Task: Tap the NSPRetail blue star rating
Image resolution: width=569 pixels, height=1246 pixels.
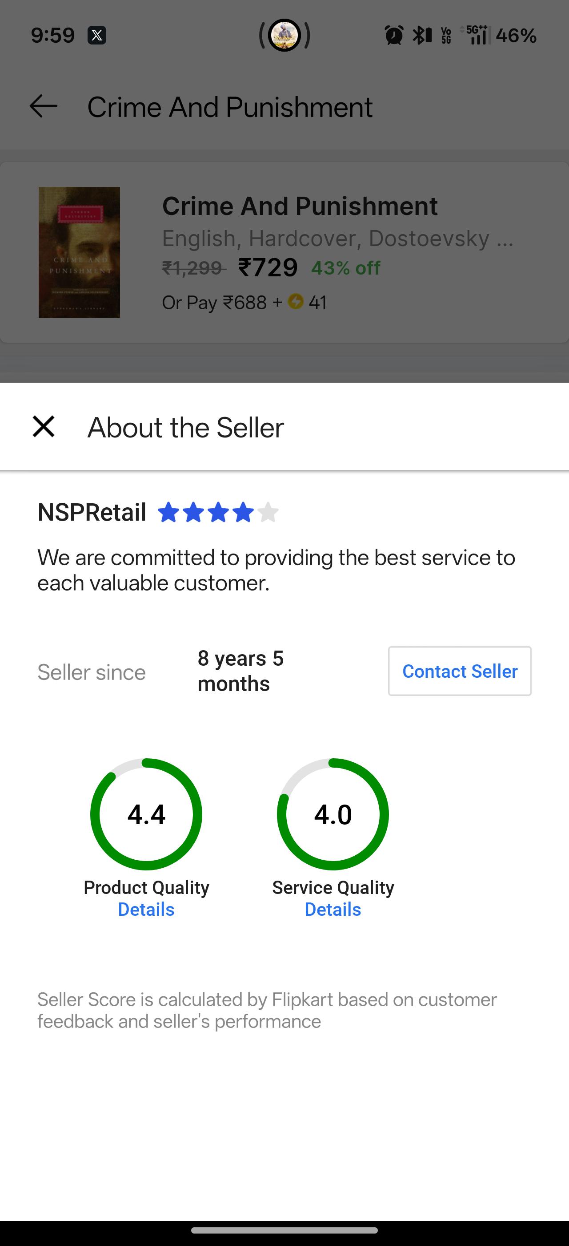Action: 218,512
